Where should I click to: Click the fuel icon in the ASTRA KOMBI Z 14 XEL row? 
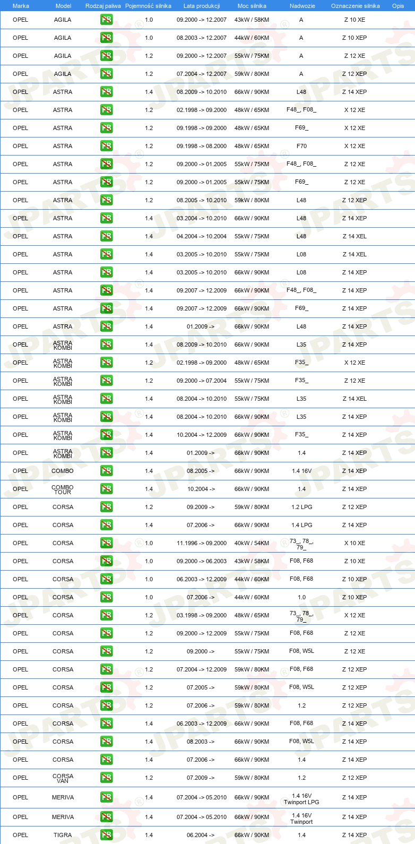[106, 399]
